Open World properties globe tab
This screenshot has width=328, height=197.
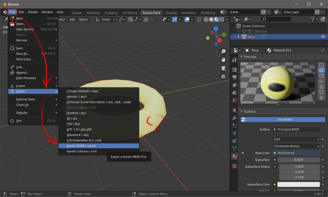point(234,100)
